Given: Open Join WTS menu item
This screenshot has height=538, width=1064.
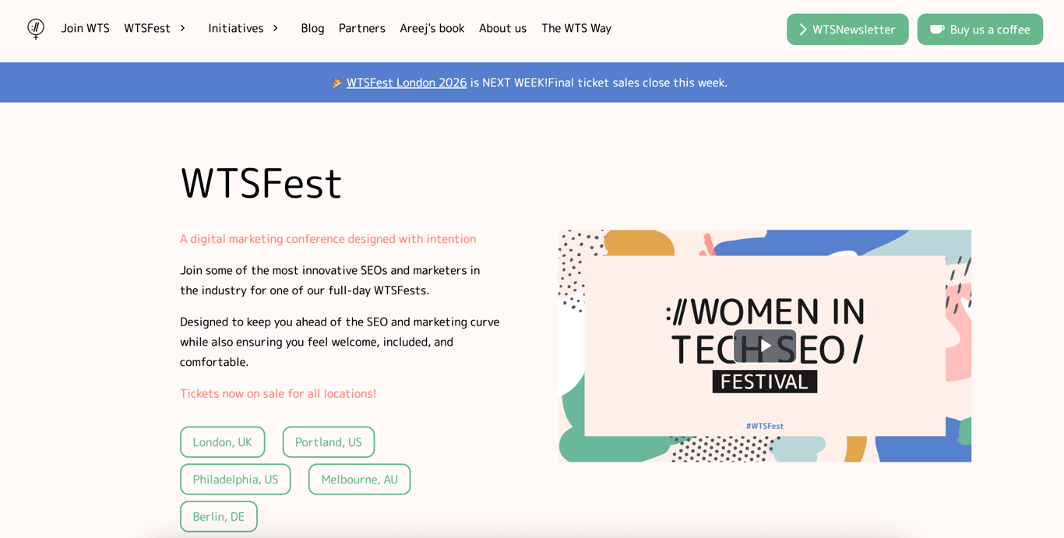Looking at the screenshot, I should click(85, 28).
